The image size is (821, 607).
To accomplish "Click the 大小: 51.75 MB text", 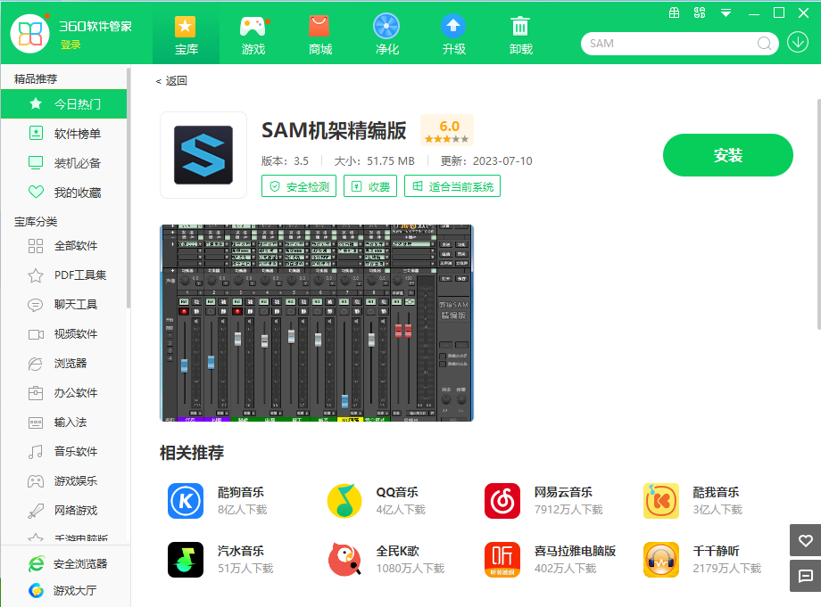I will point(375,161).
